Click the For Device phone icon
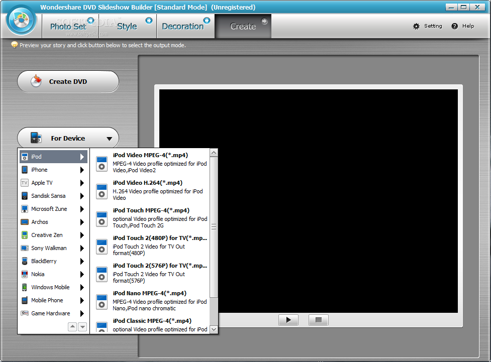Viewport: 491px width, 362px height. click(36, 138)
